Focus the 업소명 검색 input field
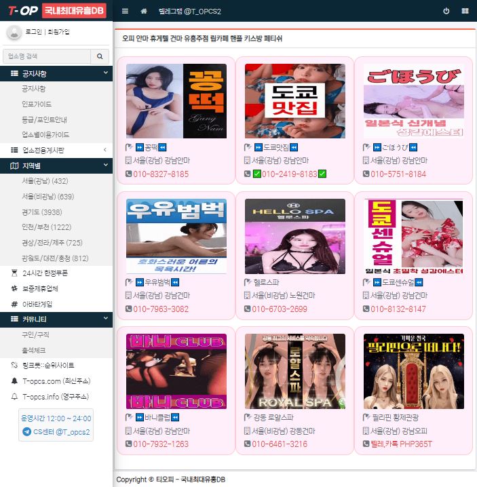This screenshot has height=487, width=477. coord(47,56)
